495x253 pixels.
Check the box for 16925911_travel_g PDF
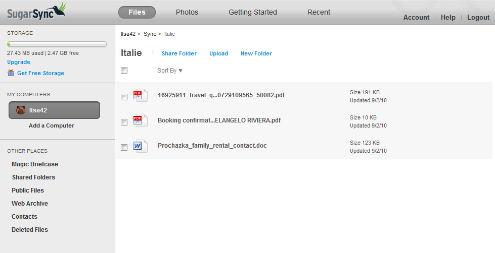(x=124, y=97)
